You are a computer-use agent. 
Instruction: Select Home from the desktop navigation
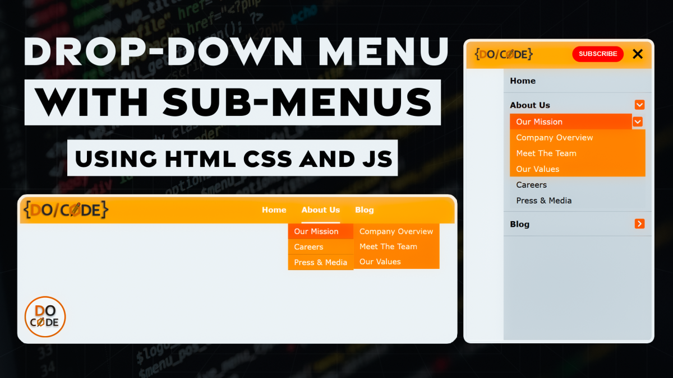(274, 210)
